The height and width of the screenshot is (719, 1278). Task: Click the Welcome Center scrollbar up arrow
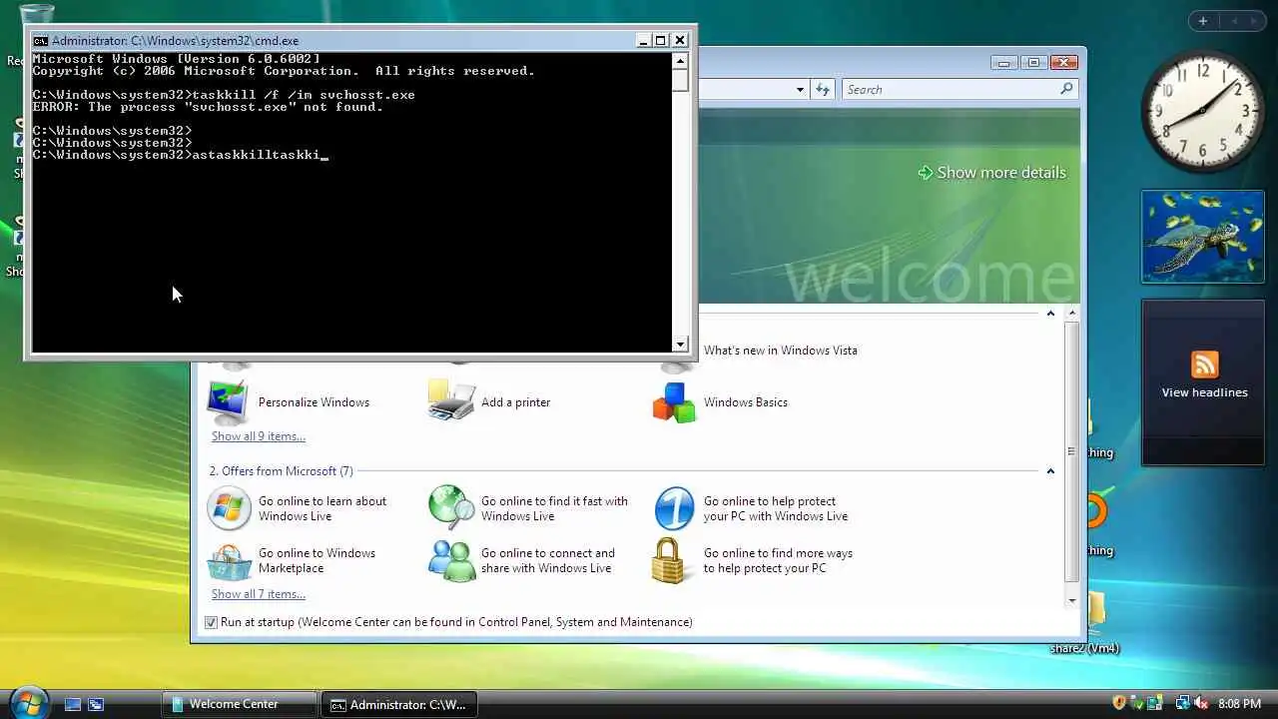tap(1071, 314)
